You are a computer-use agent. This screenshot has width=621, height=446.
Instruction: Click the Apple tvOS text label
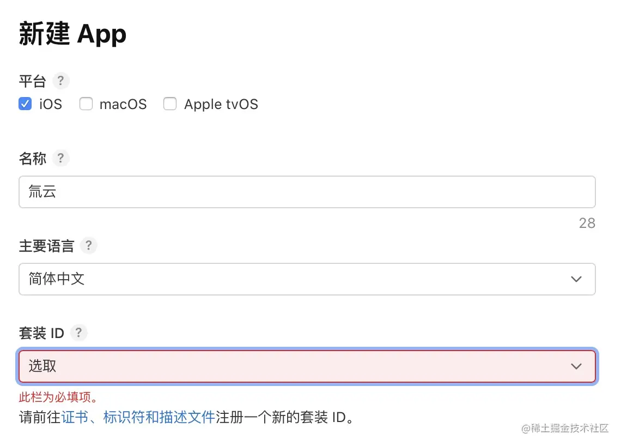click(x=221, y=104)
